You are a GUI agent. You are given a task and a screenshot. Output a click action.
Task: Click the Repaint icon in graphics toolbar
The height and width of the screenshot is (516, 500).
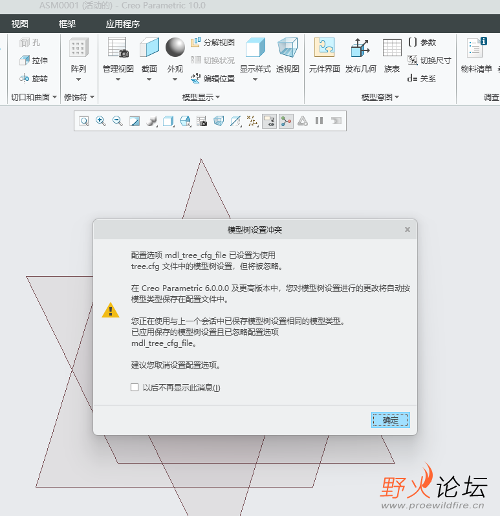coord(135,121)
